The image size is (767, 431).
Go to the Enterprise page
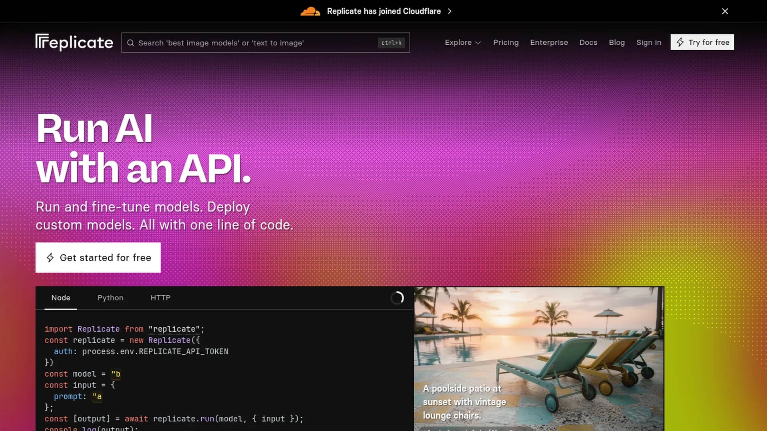coord(549,42)
